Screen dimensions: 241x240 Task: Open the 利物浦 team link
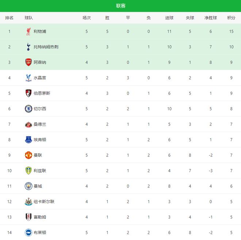(40, 32)
